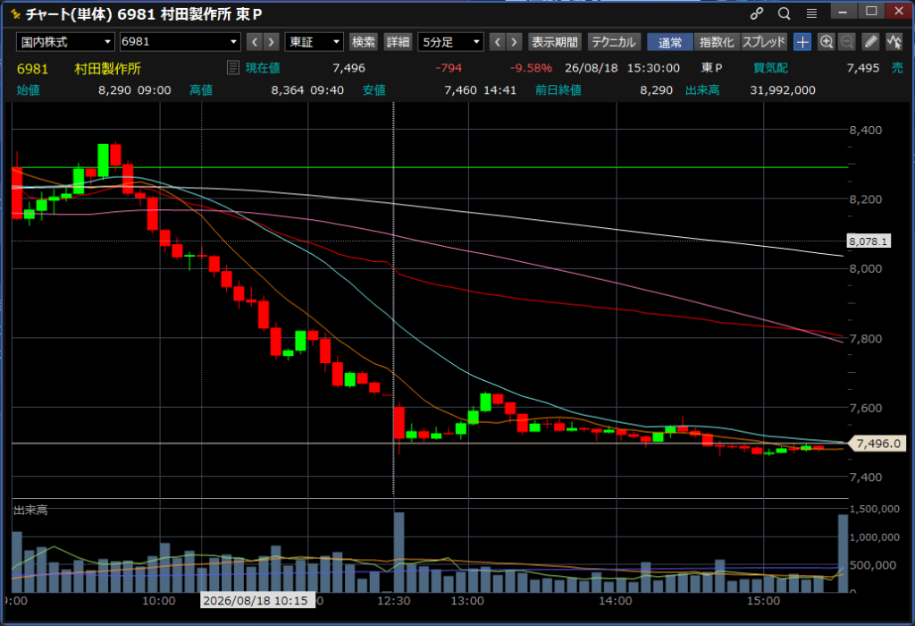The height and width of the screenshot is (626, 915).
Task: Go to next stock with right arrow
Action: pyautogui.click(x=271, y=41)
